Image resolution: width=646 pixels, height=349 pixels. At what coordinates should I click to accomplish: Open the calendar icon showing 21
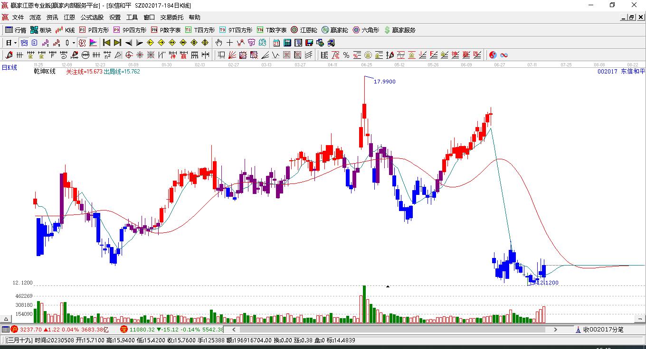coord(276,43)
